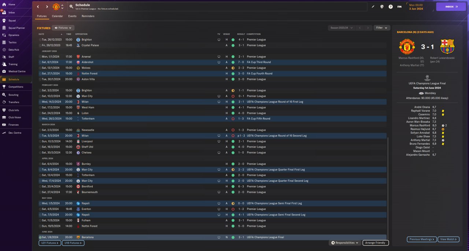Toggle the selector for Sat, 6/1/2024 Aldershot row

tap(40, 62)
